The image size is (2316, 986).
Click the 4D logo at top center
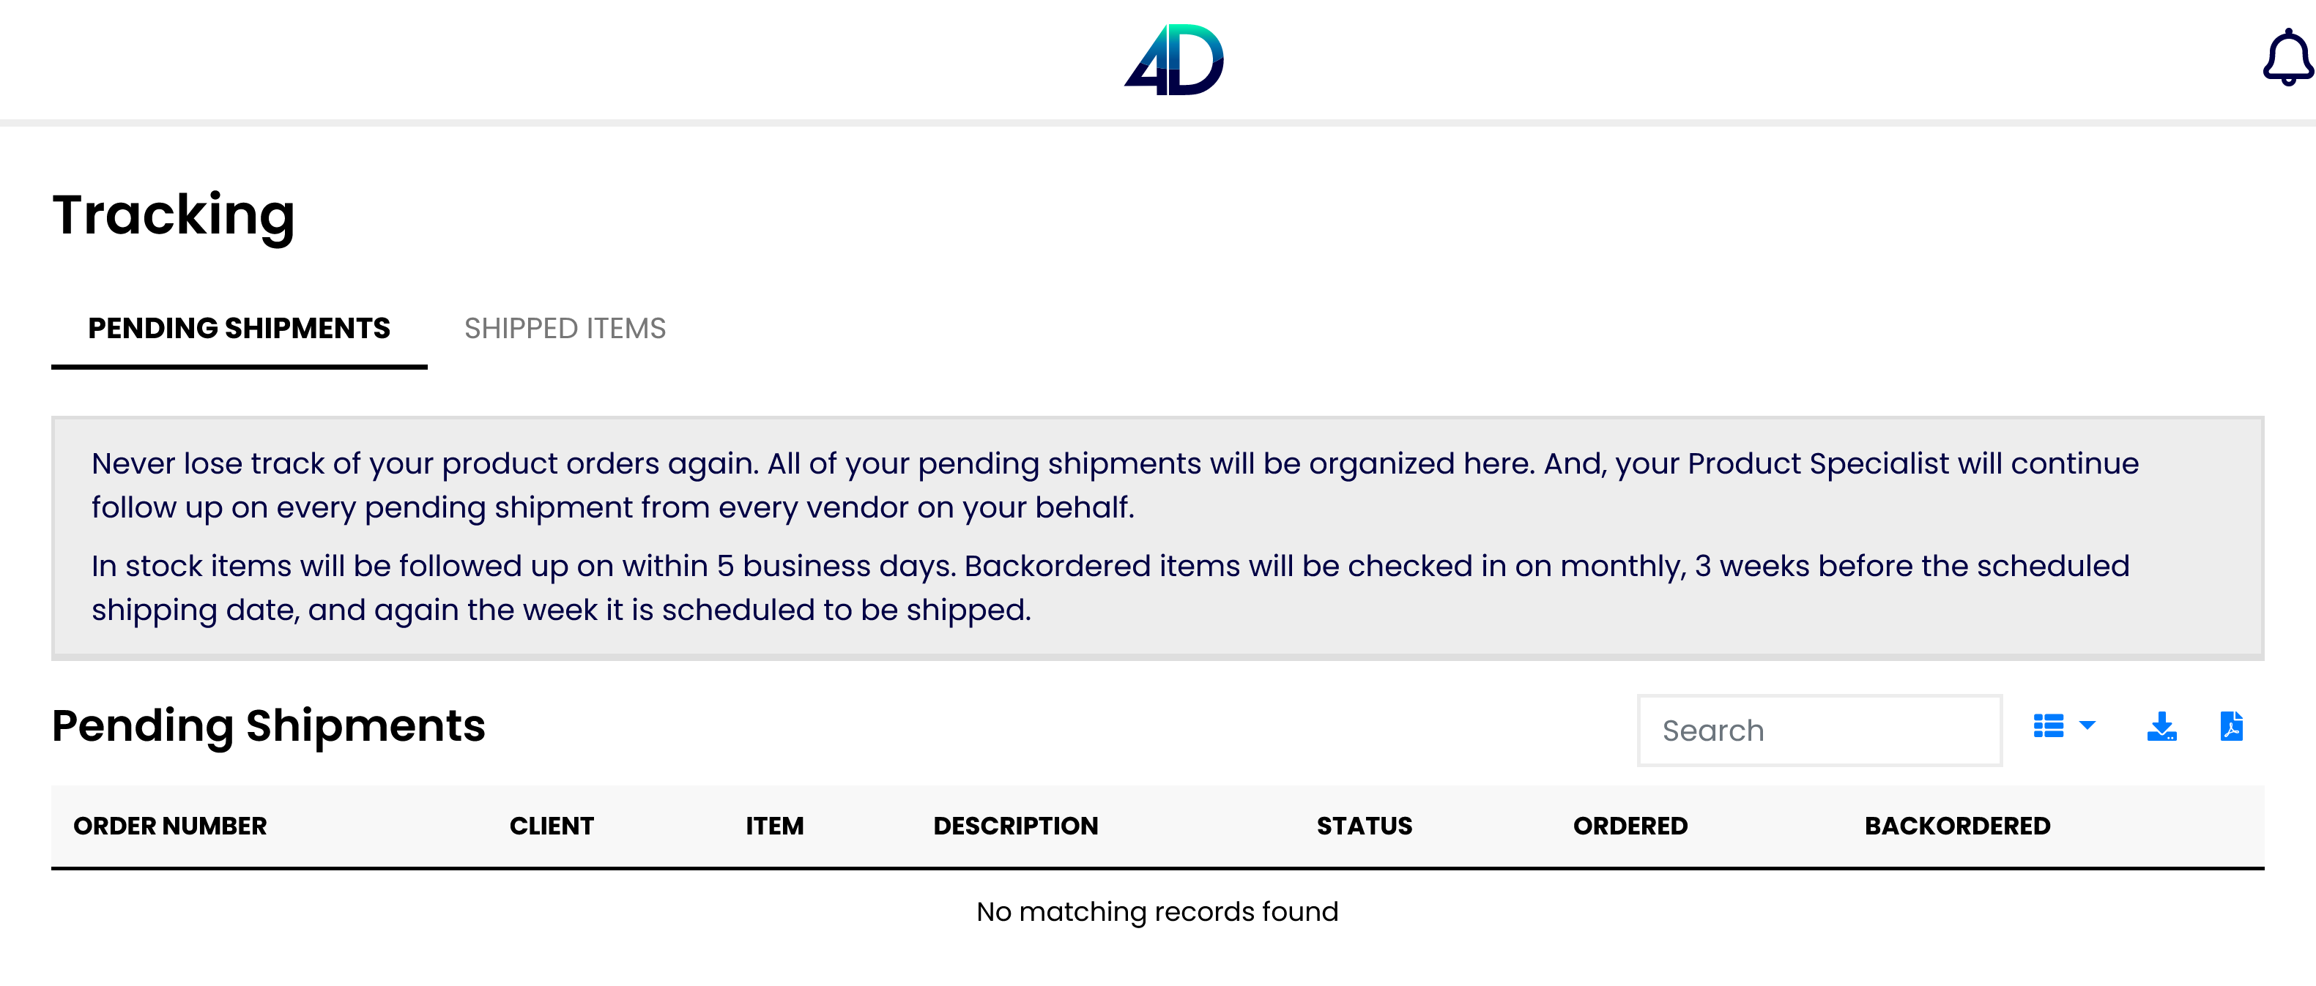coord(1177,59)
